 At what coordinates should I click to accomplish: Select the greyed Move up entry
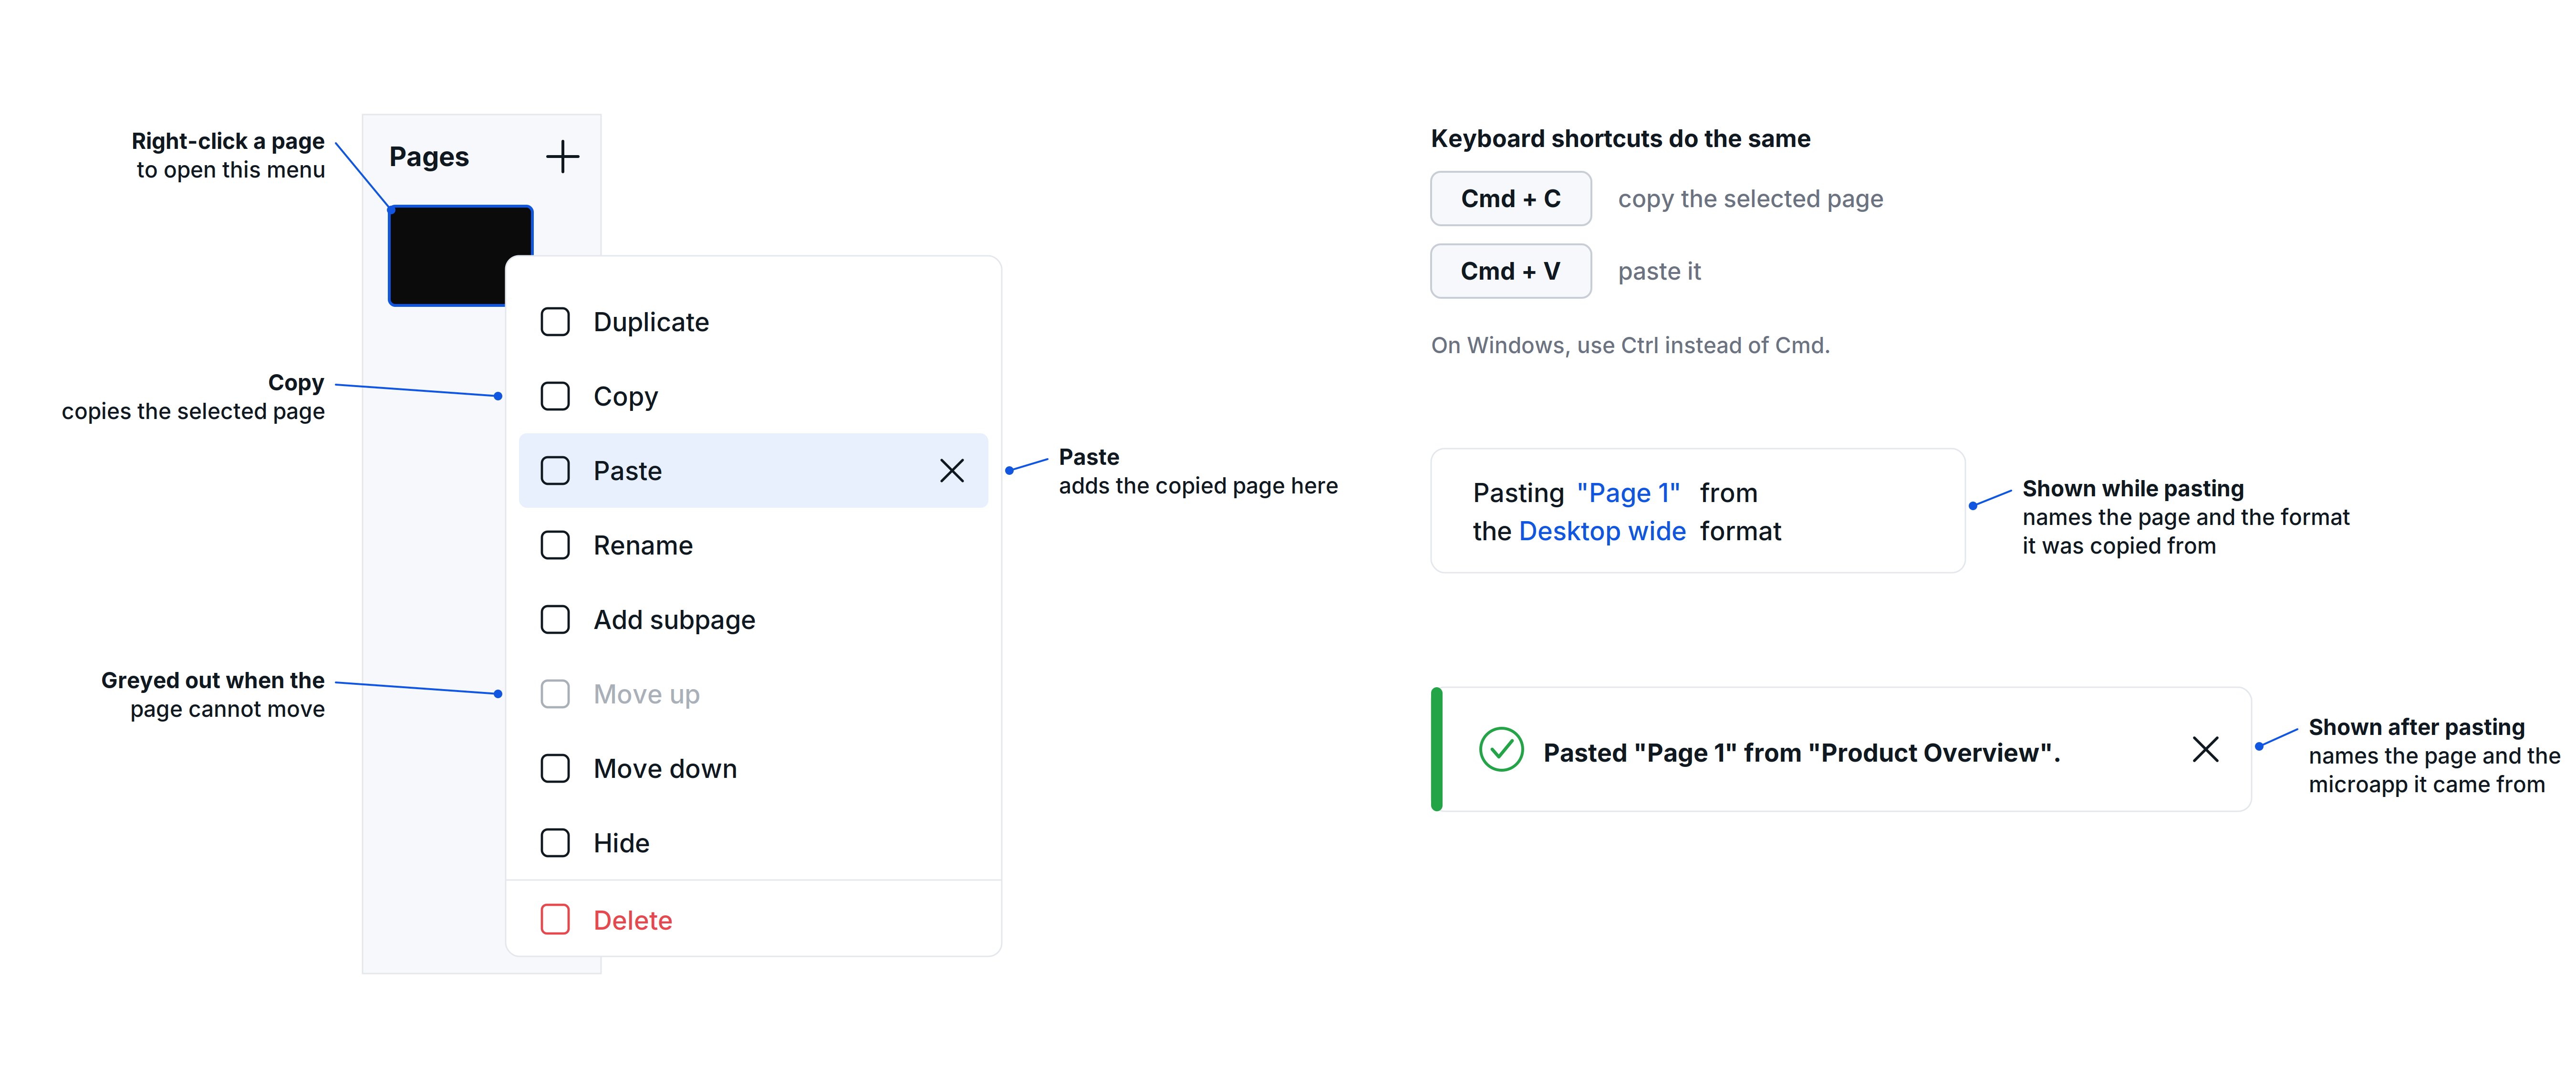point(753,694)
